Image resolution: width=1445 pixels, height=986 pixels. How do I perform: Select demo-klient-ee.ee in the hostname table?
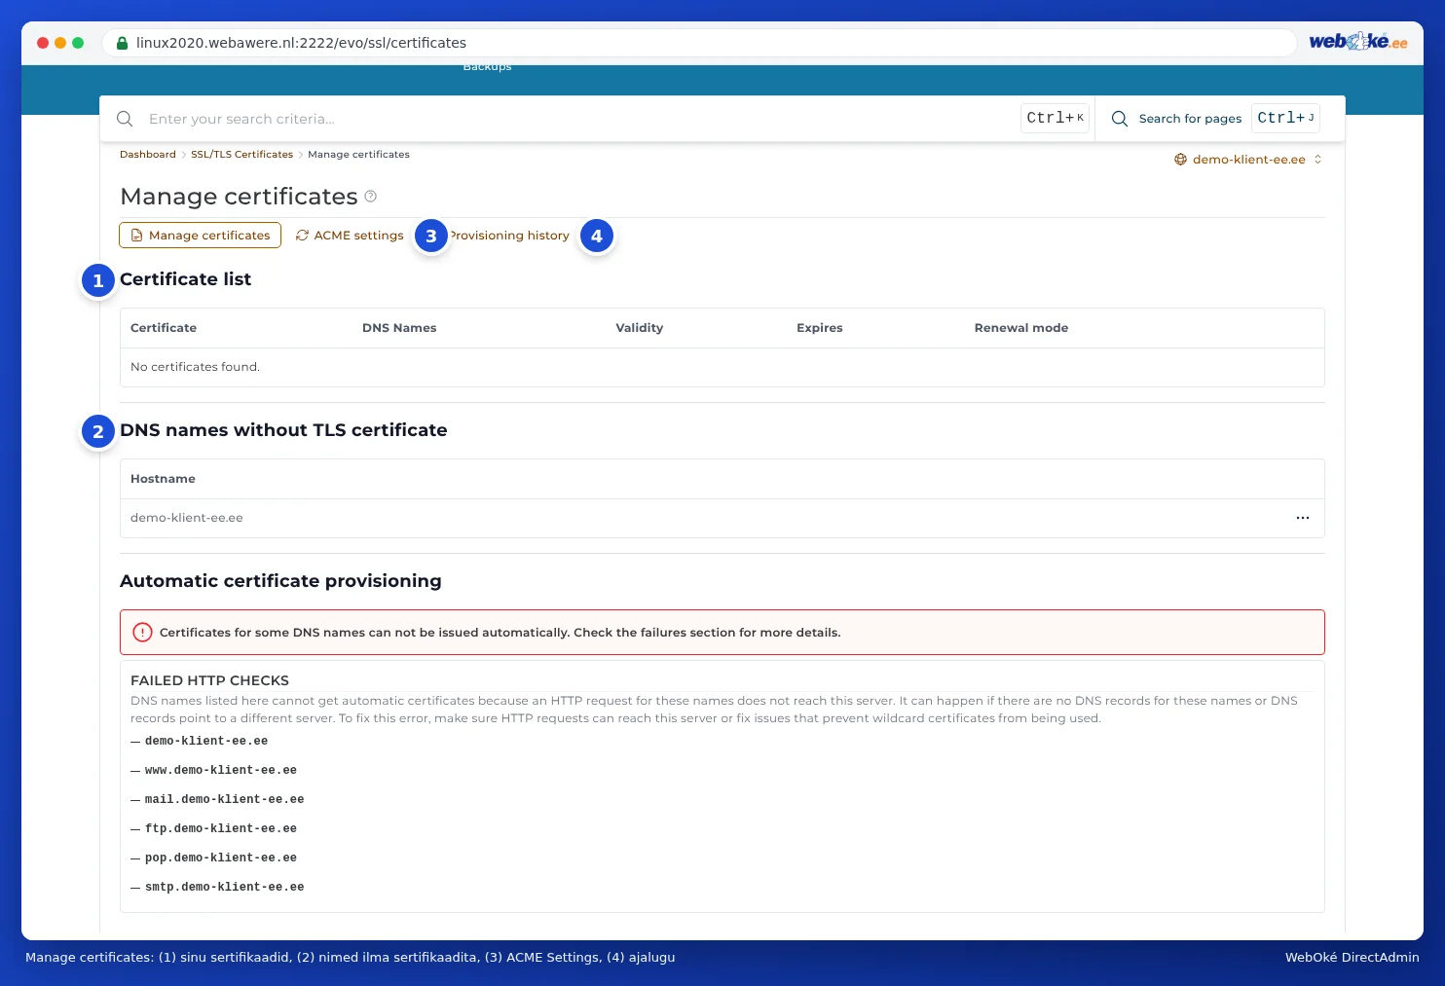[187, 518]
